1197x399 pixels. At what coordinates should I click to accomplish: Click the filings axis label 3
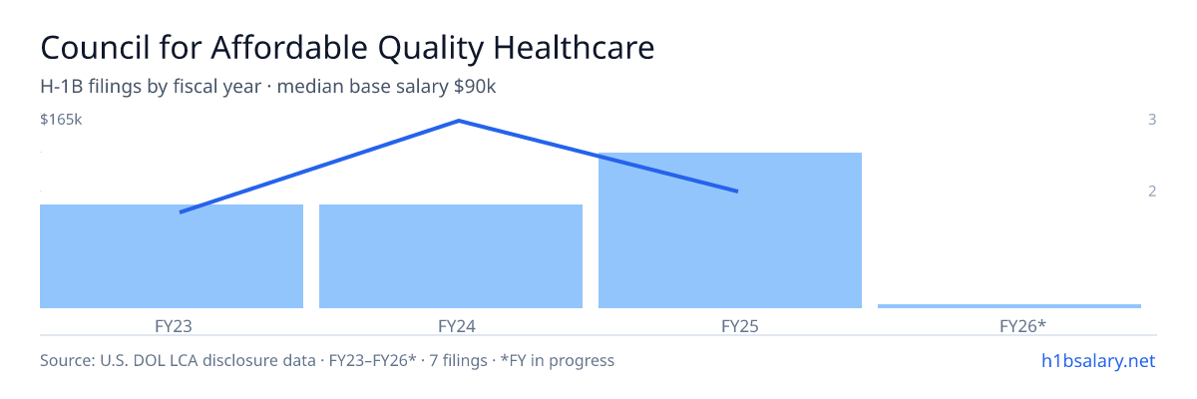point(1152,120)
